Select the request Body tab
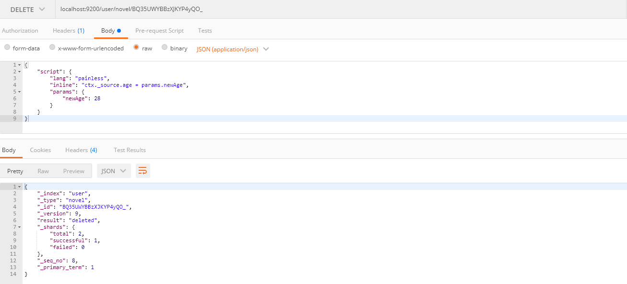Screen dimensions: 627x284 pyautogui.click(x=111, y=31)
